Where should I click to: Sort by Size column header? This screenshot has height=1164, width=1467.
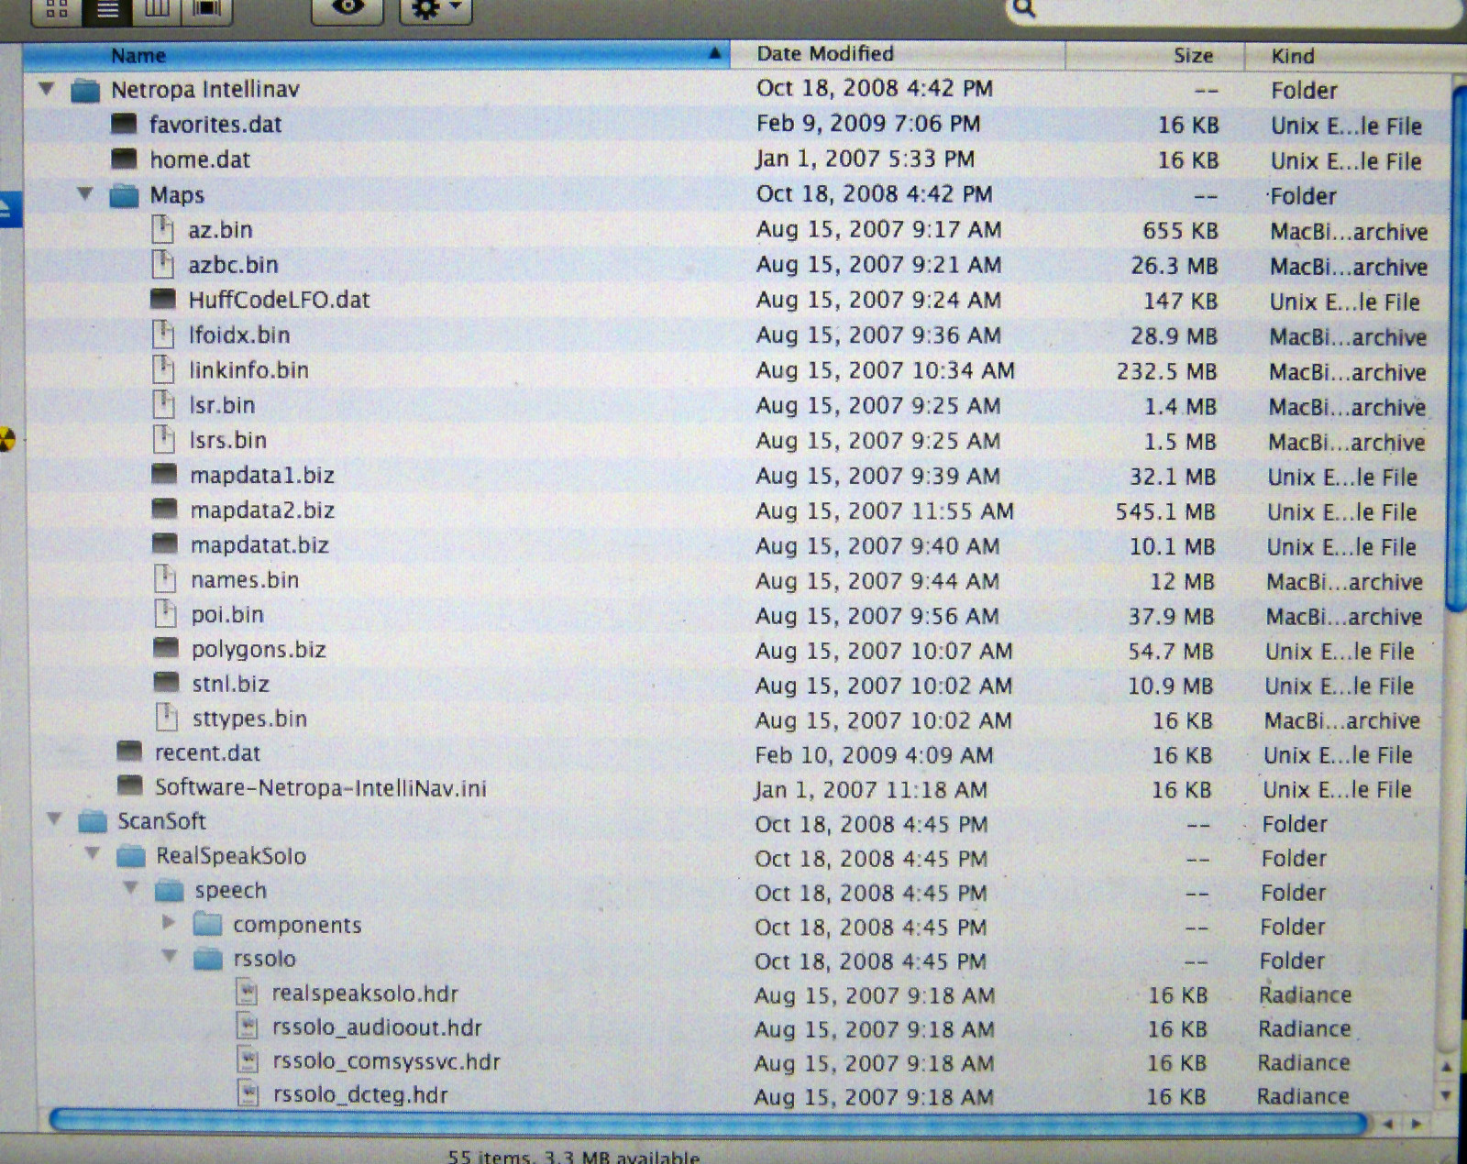click(1192, 56)
